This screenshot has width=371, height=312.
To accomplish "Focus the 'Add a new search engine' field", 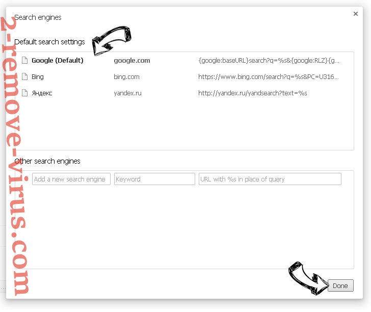I will click(71, 179).
